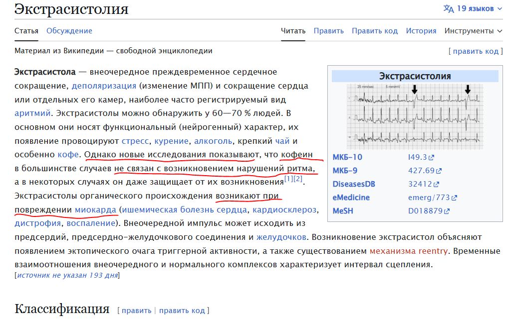The height and width of the screenshot is (319, 508).
Task: Click править код link beside Классификация heading
Action: [x=182, y=311]
